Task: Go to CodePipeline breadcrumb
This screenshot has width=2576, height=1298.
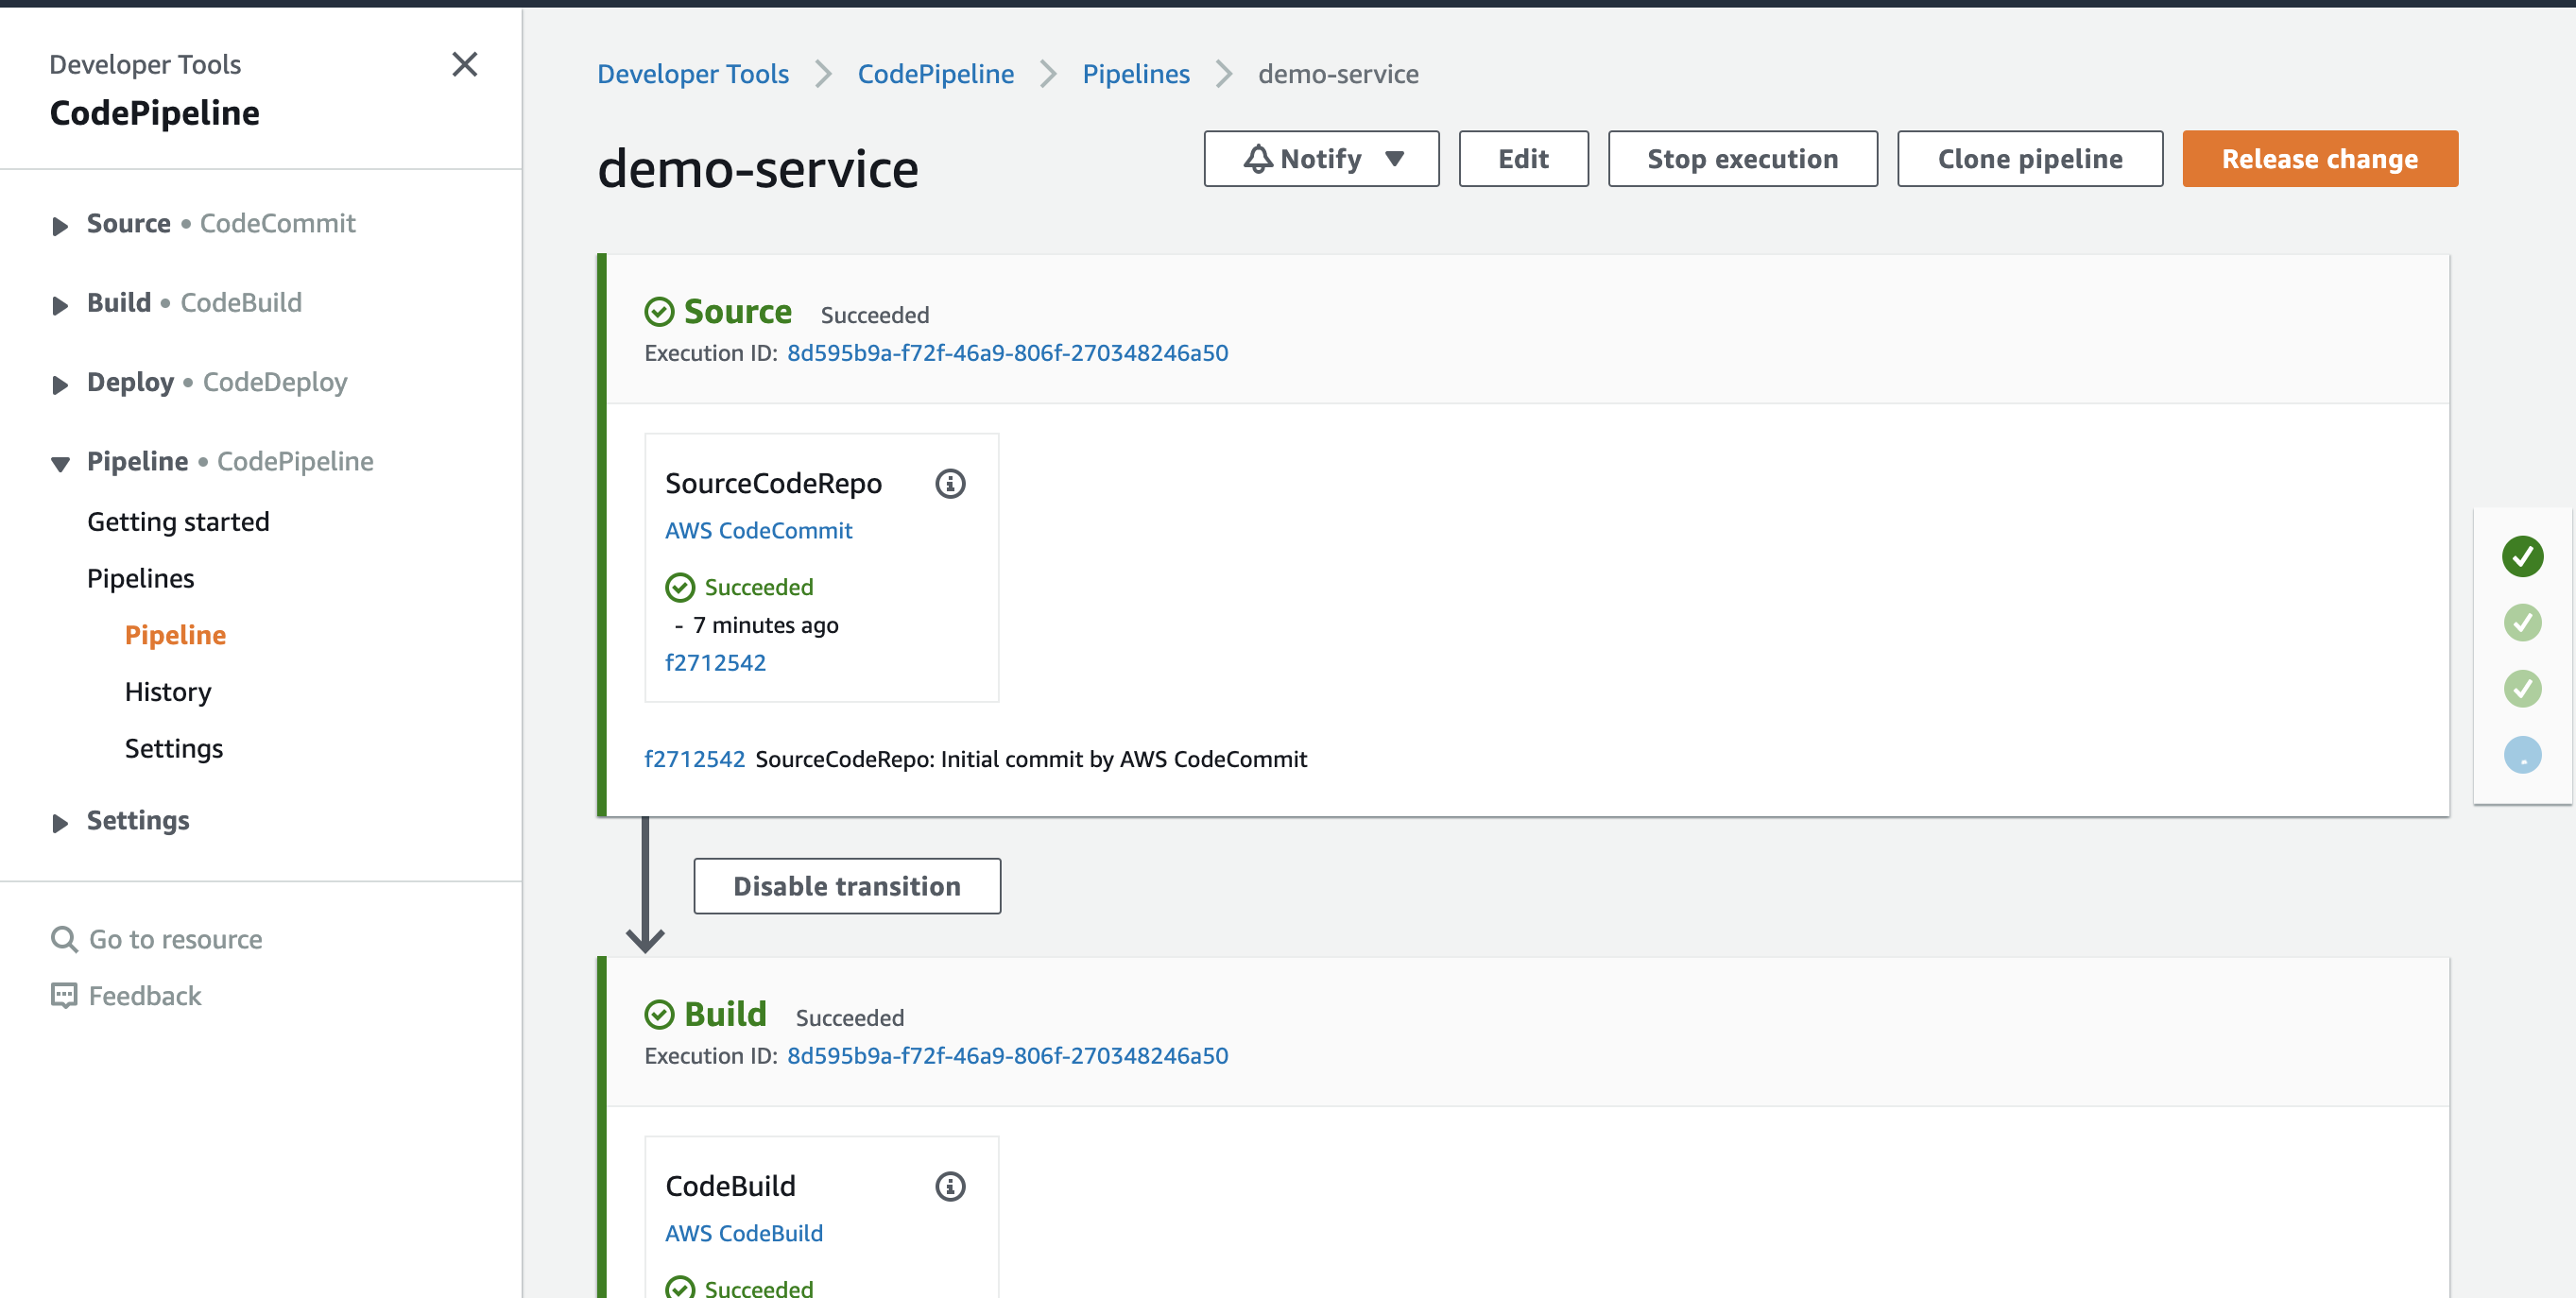Action: [x=936, y=74]
